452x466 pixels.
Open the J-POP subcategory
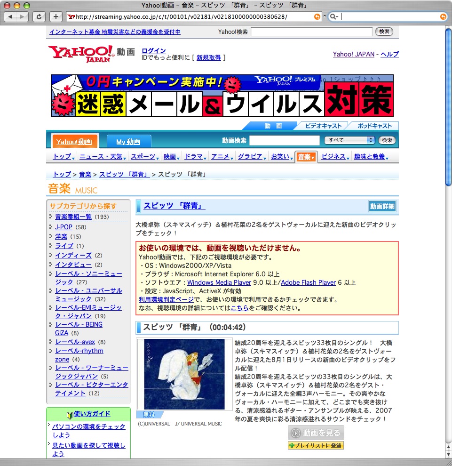point(63,227)
